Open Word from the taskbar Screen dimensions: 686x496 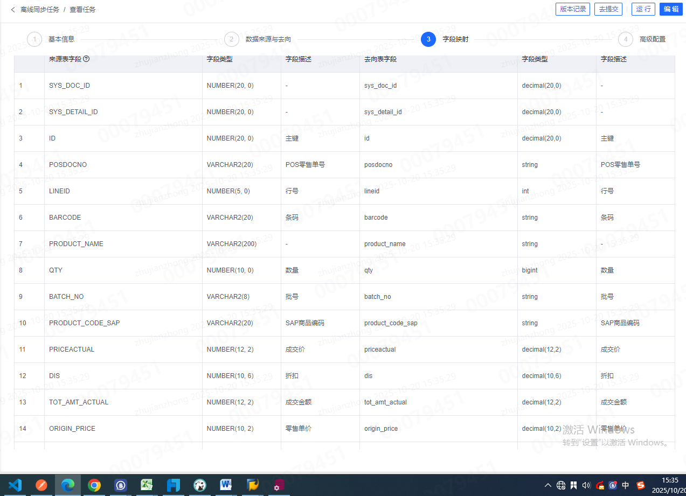click(226, 485)
